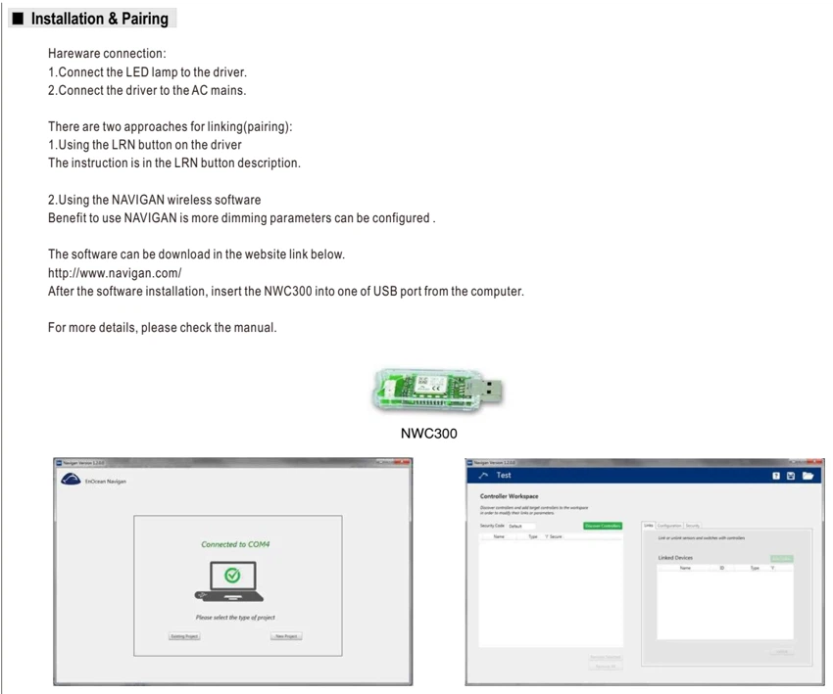Screen dimensions: 833x694
Task: Click the green Discover Controllers button
Action: [603, 526]
